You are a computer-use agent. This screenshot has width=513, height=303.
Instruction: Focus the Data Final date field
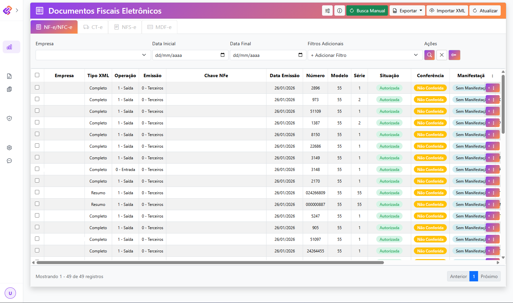tap(268, 55)
